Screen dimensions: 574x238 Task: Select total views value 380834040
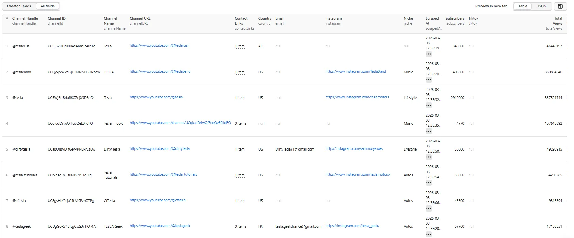pos(553,72)
